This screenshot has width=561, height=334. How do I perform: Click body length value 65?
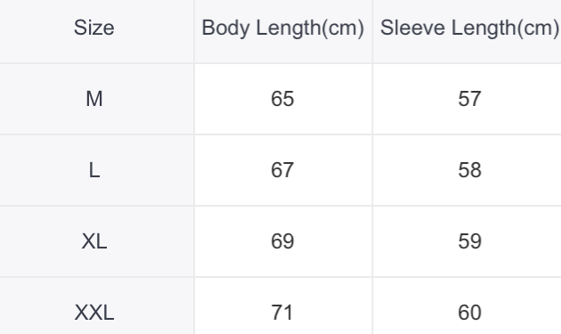[x=282, y=99]
